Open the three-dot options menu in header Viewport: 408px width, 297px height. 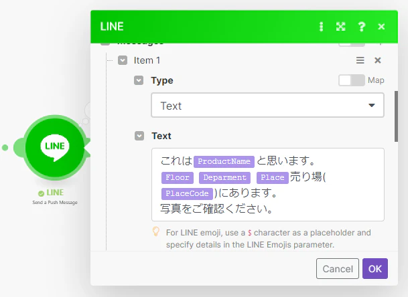point(322,27)
